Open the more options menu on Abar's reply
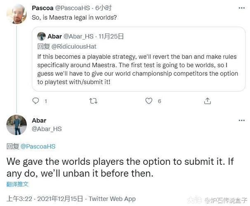This screenshot has height=206, width=250. [x=241, y=120]
